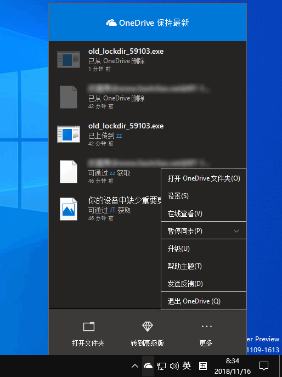Screen dimensions: 282x377
Task: Expand the 暂停同步(P) submenu arrow
Action: click(x=236, y=231)
